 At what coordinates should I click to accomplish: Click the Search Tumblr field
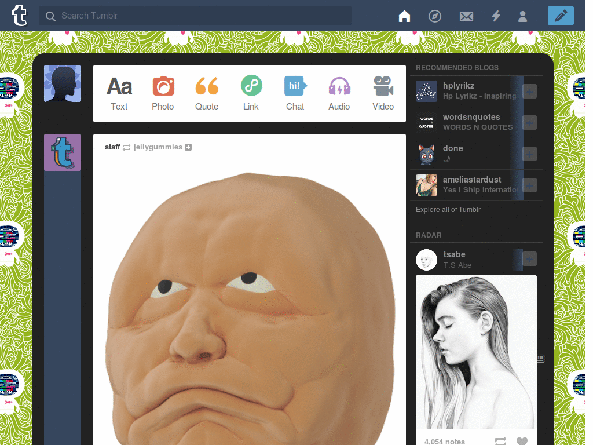coord(195,16)
